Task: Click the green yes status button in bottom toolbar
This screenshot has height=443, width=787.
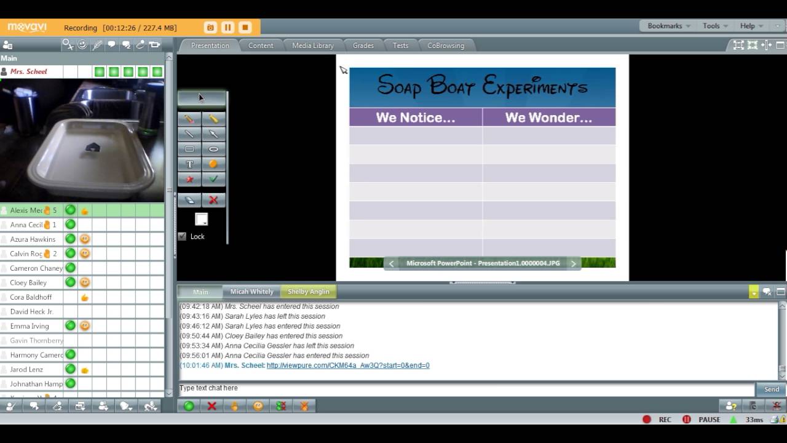Action: point(189,406)
